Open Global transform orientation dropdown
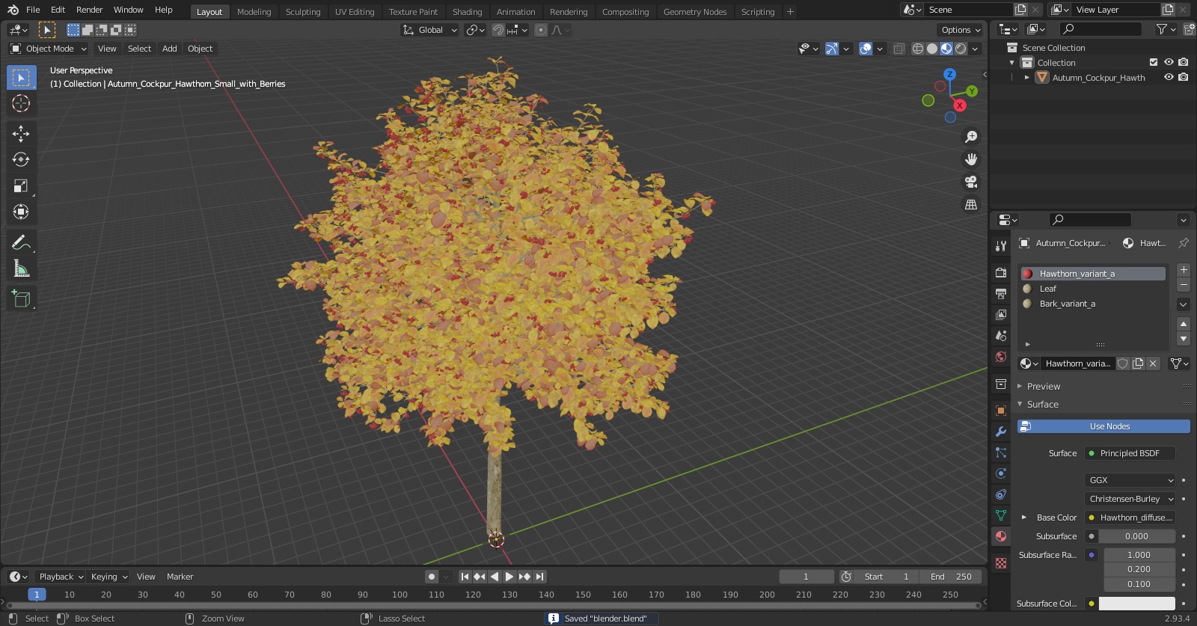The image size is (1197, 626). coord(429,30)
